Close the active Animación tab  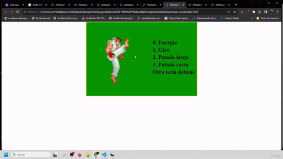[x=183, y=5]
